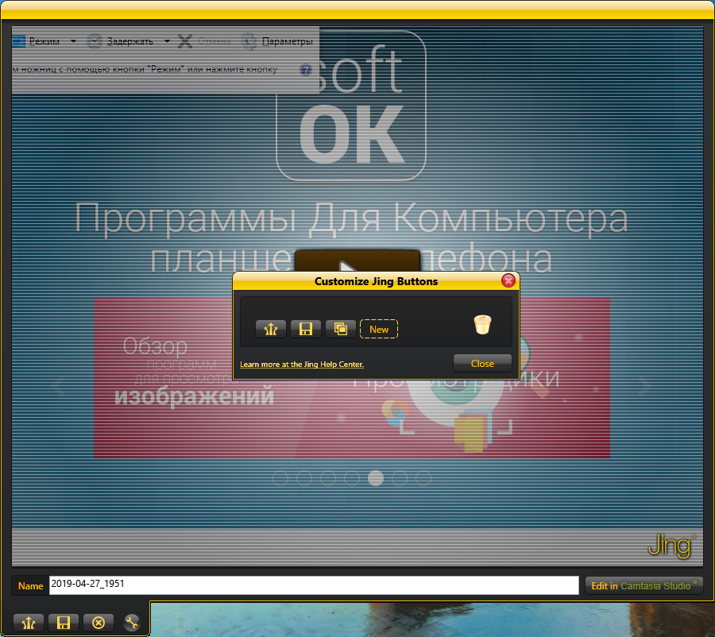Click the Customize Jing Buttons title text

377,281
